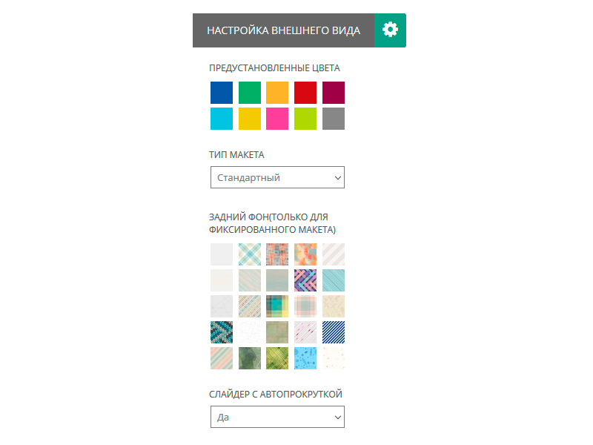Select the dark teal knitted weave background
The height and width of the screenshot is (445, 593).
point(222,332)
